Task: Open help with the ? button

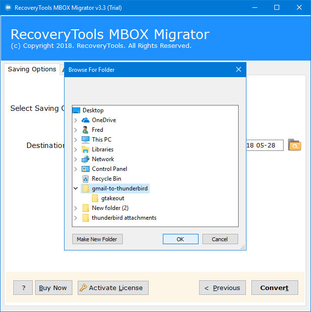Action: coord(23,288)
